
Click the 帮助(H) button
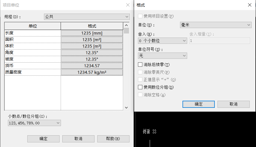(113, 139)
